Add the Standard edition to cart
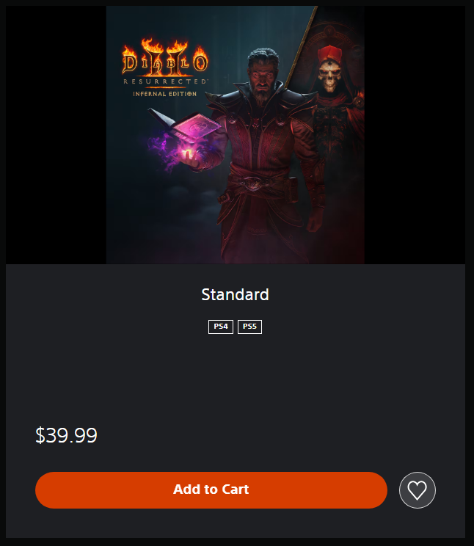 pos(211,489)
